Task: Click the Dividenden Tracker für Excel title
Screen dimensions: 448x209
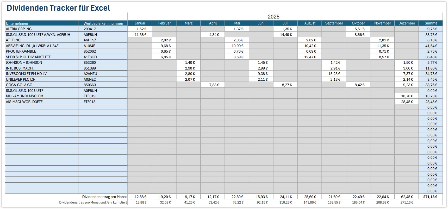Action: click(58, 8)
